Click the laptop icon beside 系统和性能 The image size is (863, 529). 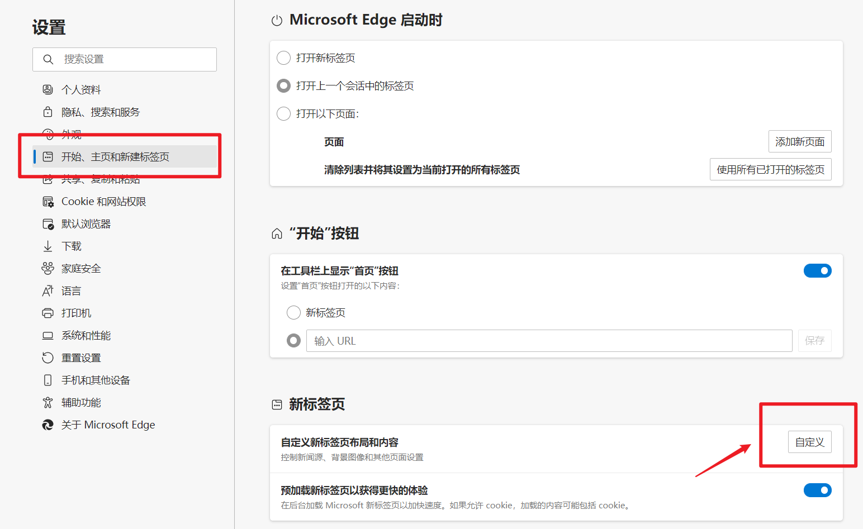tap(48, 335)
